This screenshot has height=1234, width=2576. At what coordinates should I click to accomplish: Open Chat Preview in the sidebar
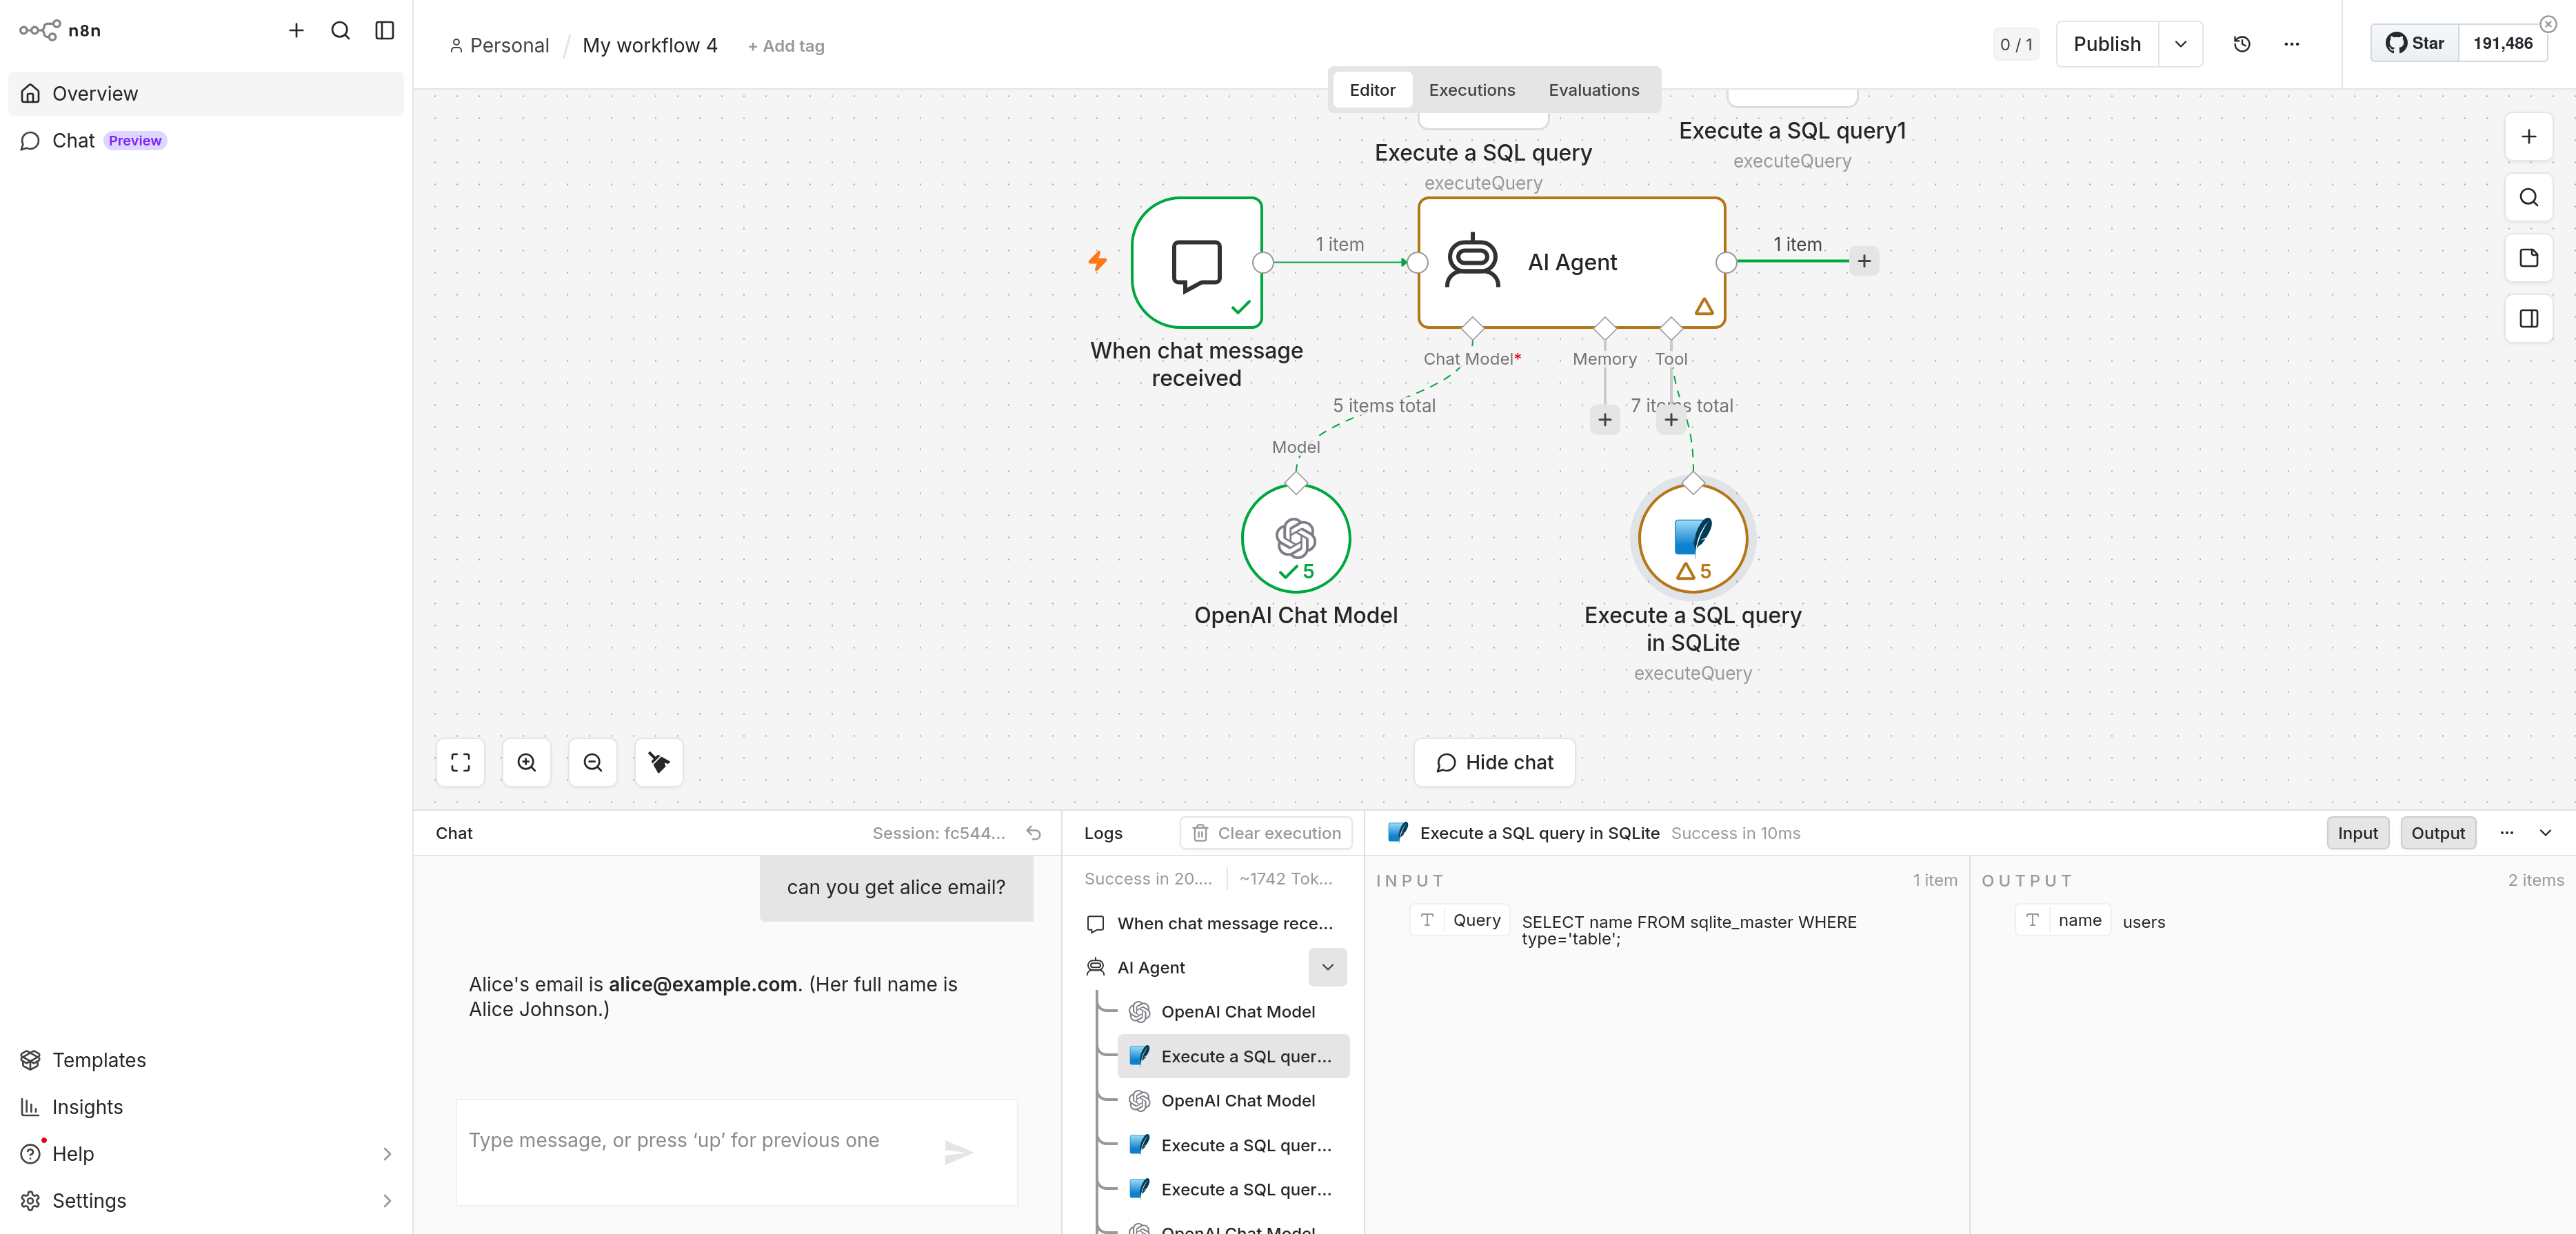tap(206, 141)
